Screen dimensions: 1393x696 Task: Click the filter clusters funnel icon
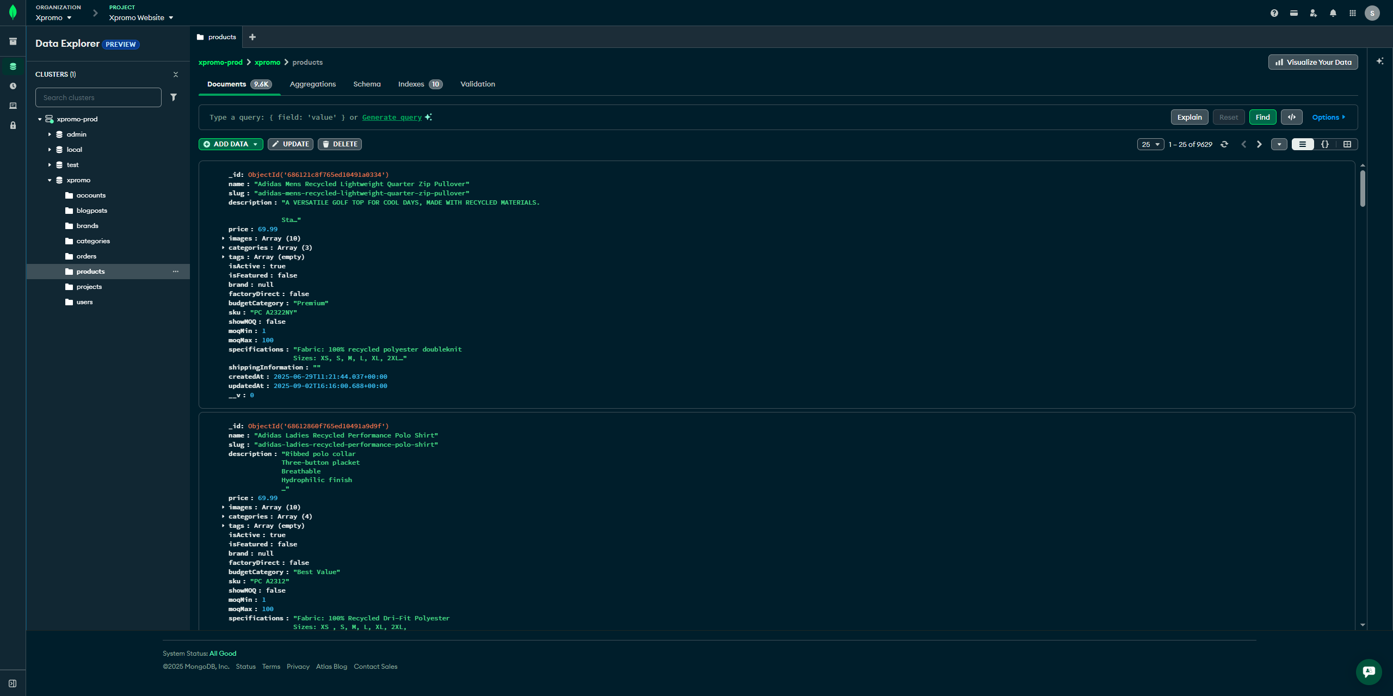[174, 97]
